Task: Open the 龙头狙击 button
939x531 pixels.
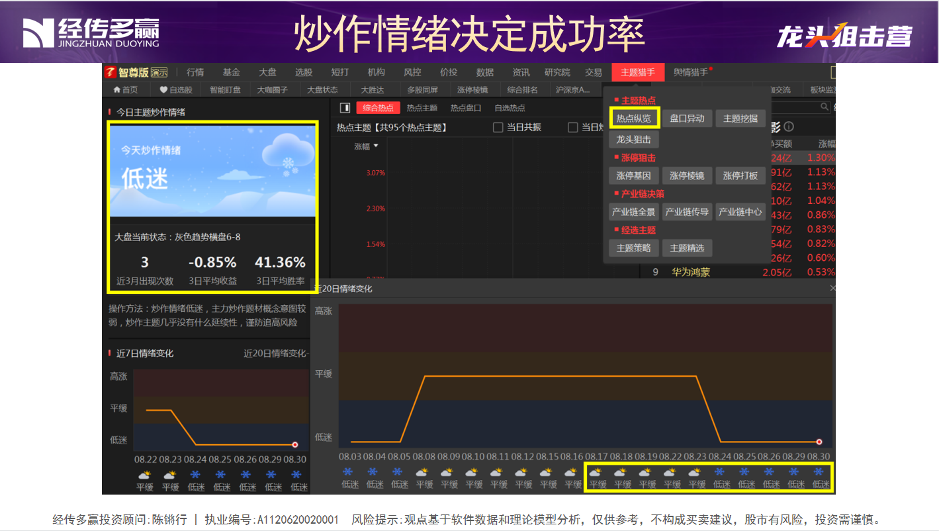Action: click(633, 139)
